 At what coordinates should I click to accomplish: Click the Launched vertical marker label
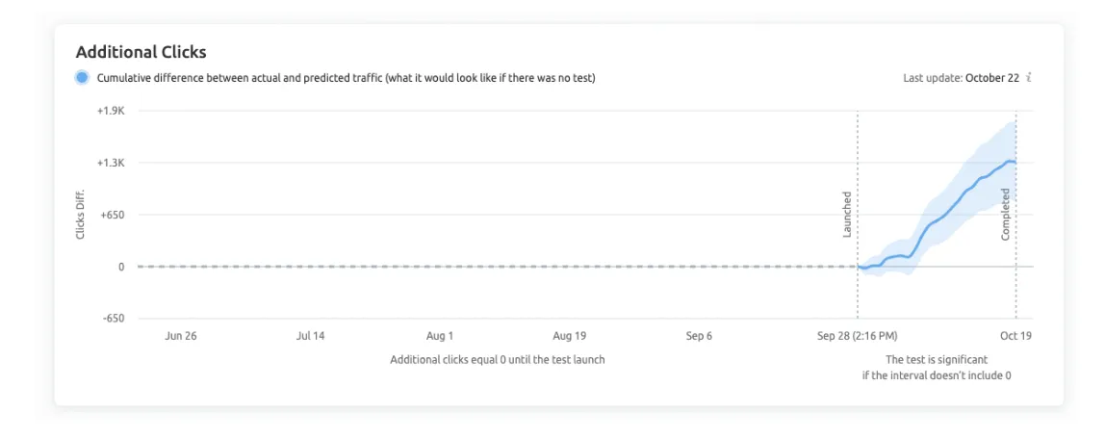847,215
